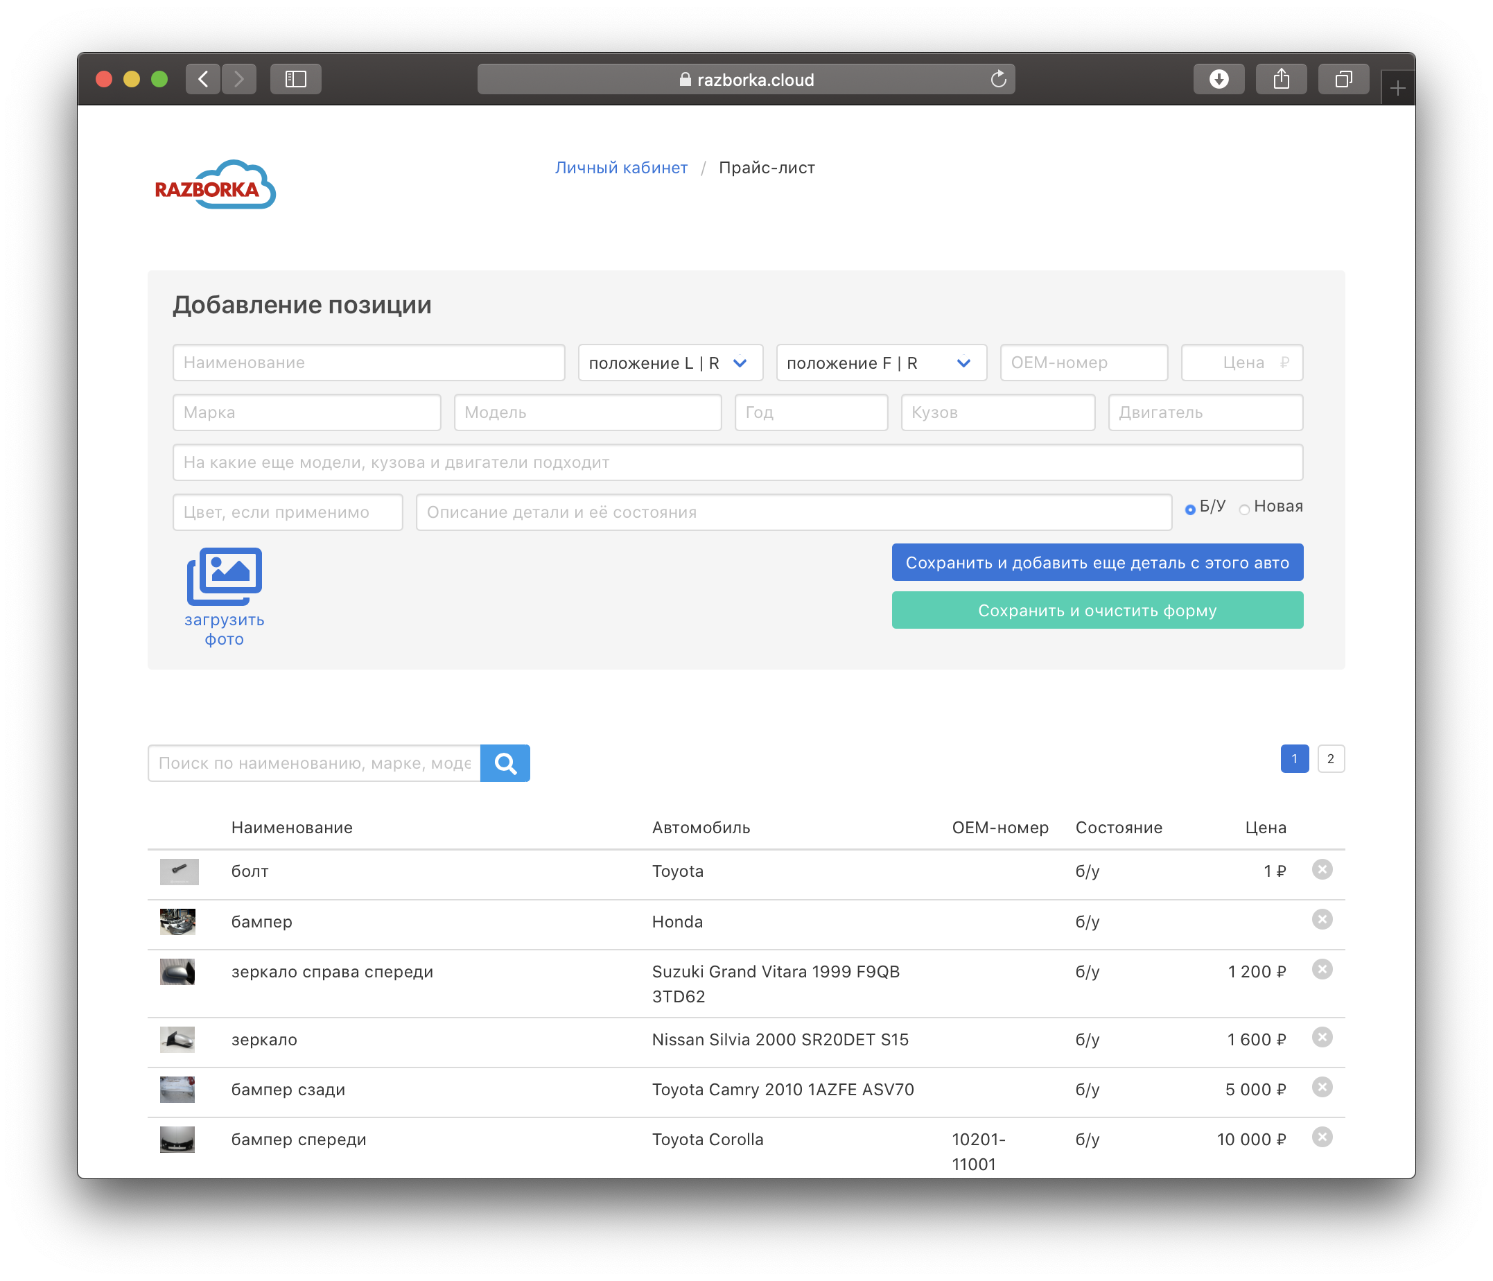Reload the page with refresh icon
Screen dimensions: 1493x1281
pyautogui.click(x=998, y=79)
